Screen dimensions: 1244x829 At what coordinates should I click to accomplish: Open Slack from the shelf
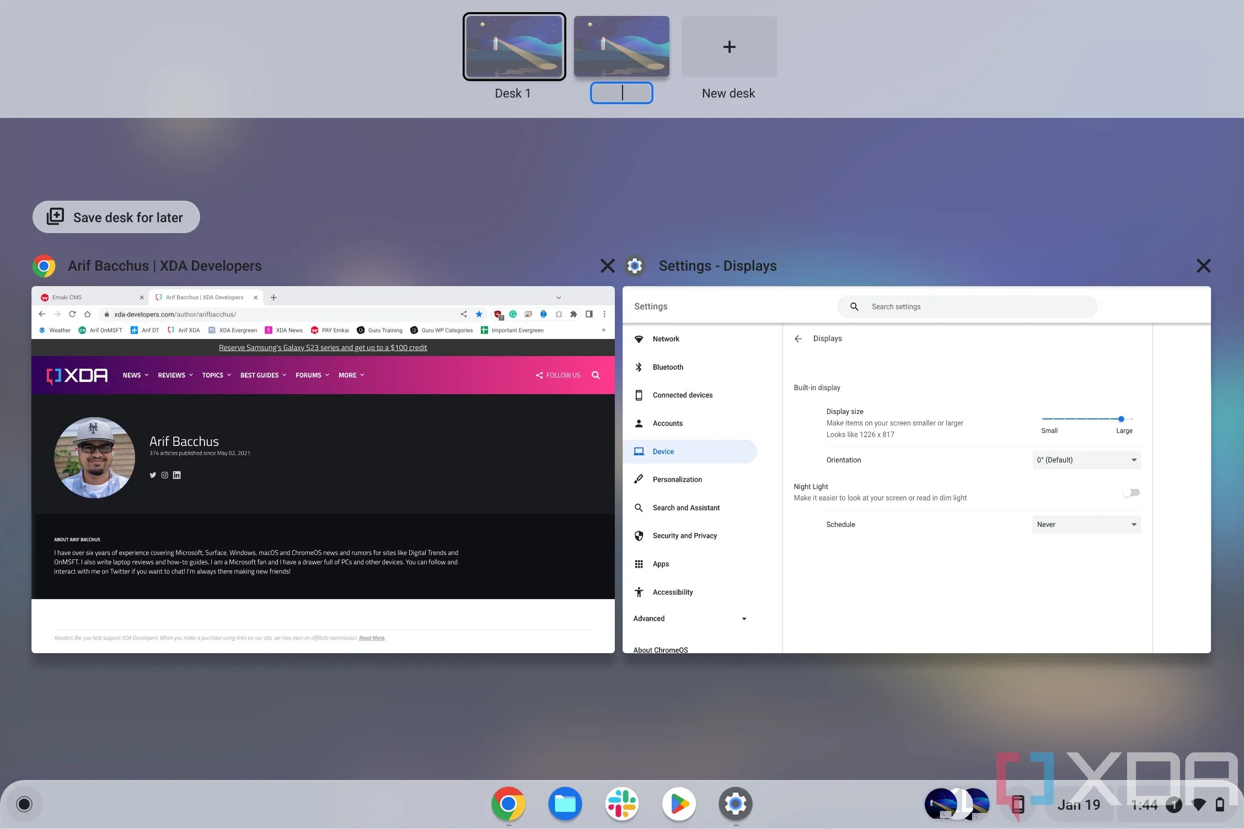[x=622, y=804]
